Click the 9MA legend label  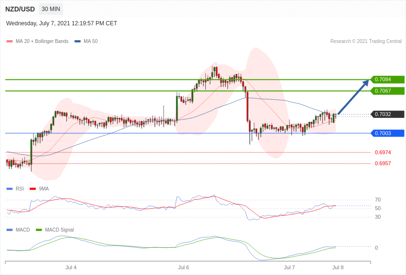pyautogui.click(x=44, y=189)
